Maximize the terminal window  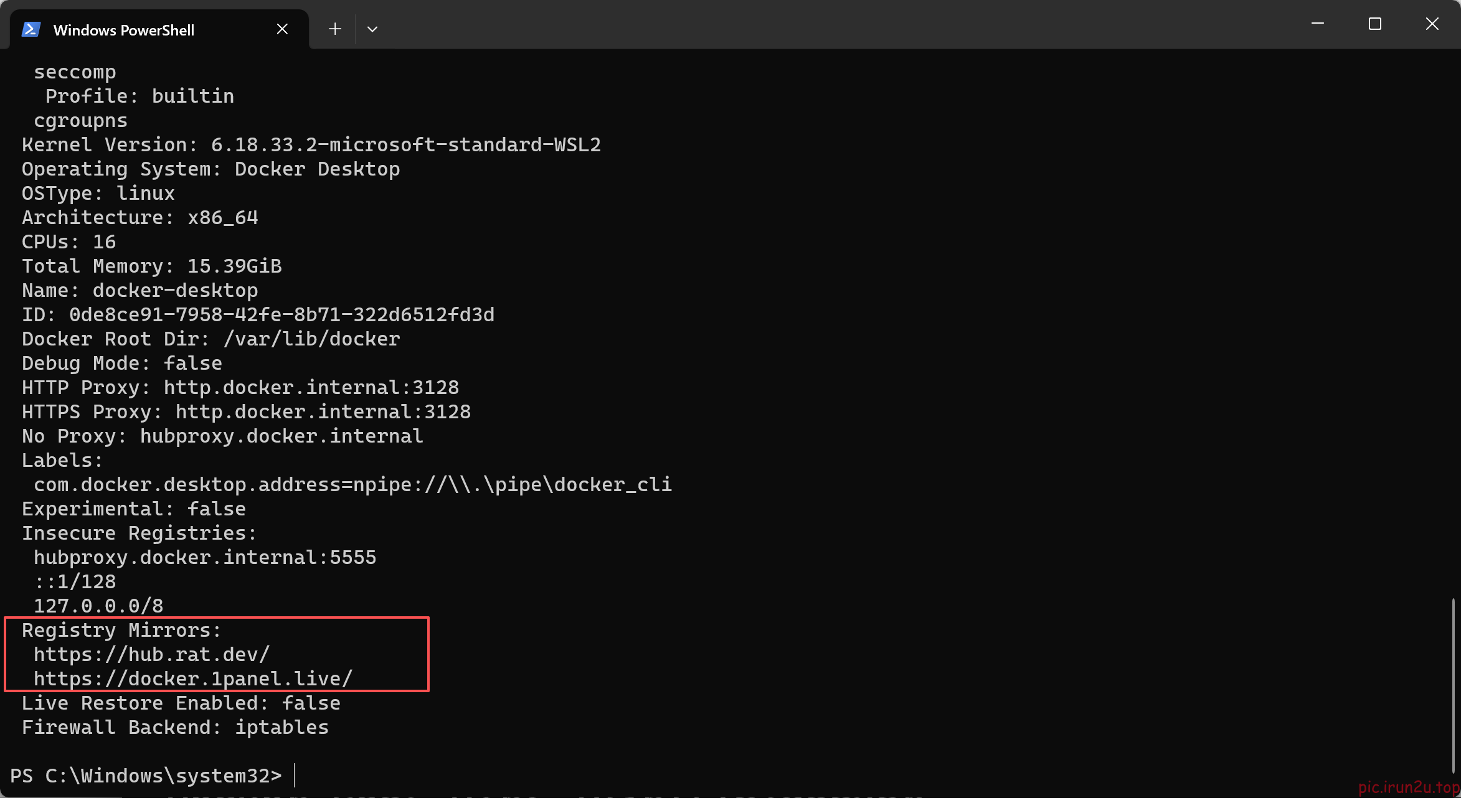pos(1375,24)
